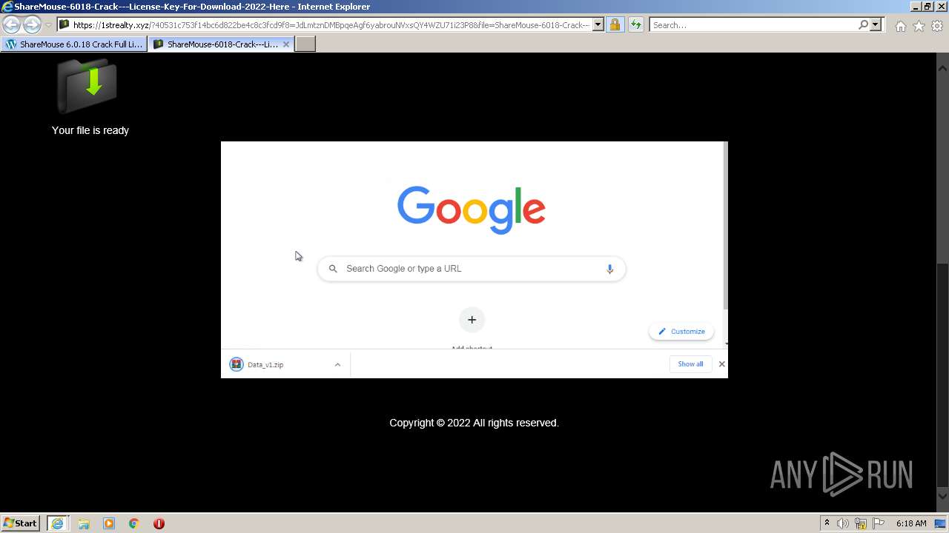Click the Data_v1.zip download item

pos(276,364)
